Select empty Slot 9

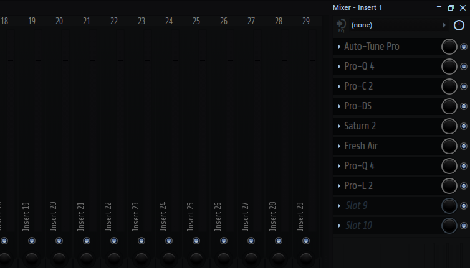[x=357, y=205]
